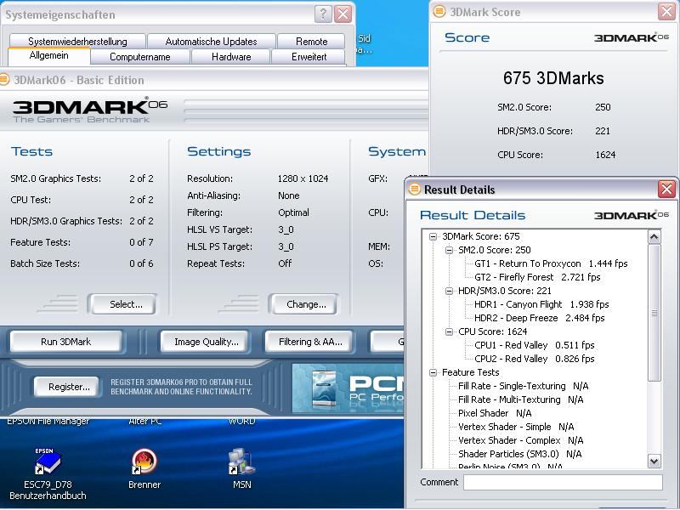The image size is (680, 510).
Task: Collapse the CPU Score: 1624 node
Action: [x=449, y=331]
